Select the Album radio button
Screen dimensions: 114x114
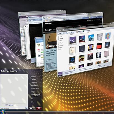tap(58, 39)
